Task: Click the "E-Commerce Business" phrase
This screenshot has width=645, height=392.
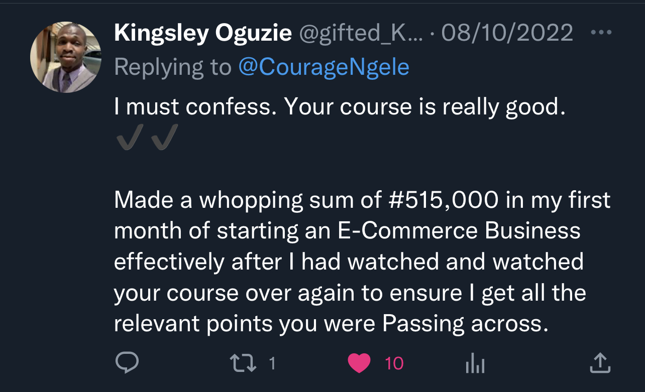Action: click(455, 231)
